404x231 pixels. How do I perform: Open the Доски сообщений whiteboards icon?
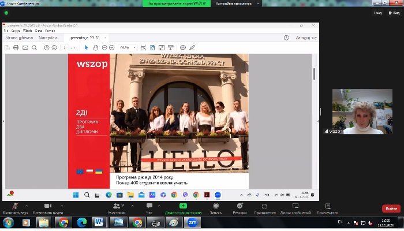tap(295, 207)
